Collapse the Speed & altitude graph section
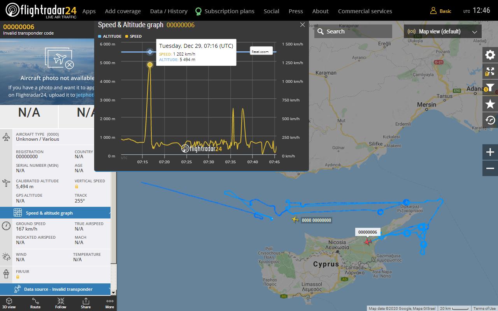Image resolution: width=498 pixels, height=311 pixels. coord(55,213)
